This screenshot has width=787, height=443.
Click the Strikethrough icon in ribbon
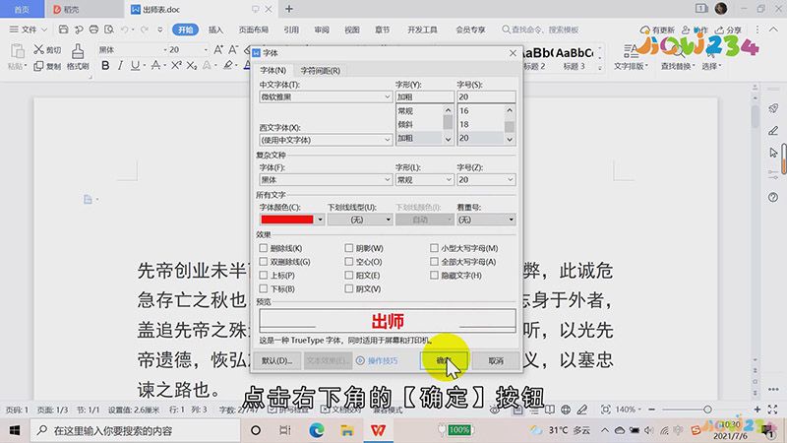(156, 65)
